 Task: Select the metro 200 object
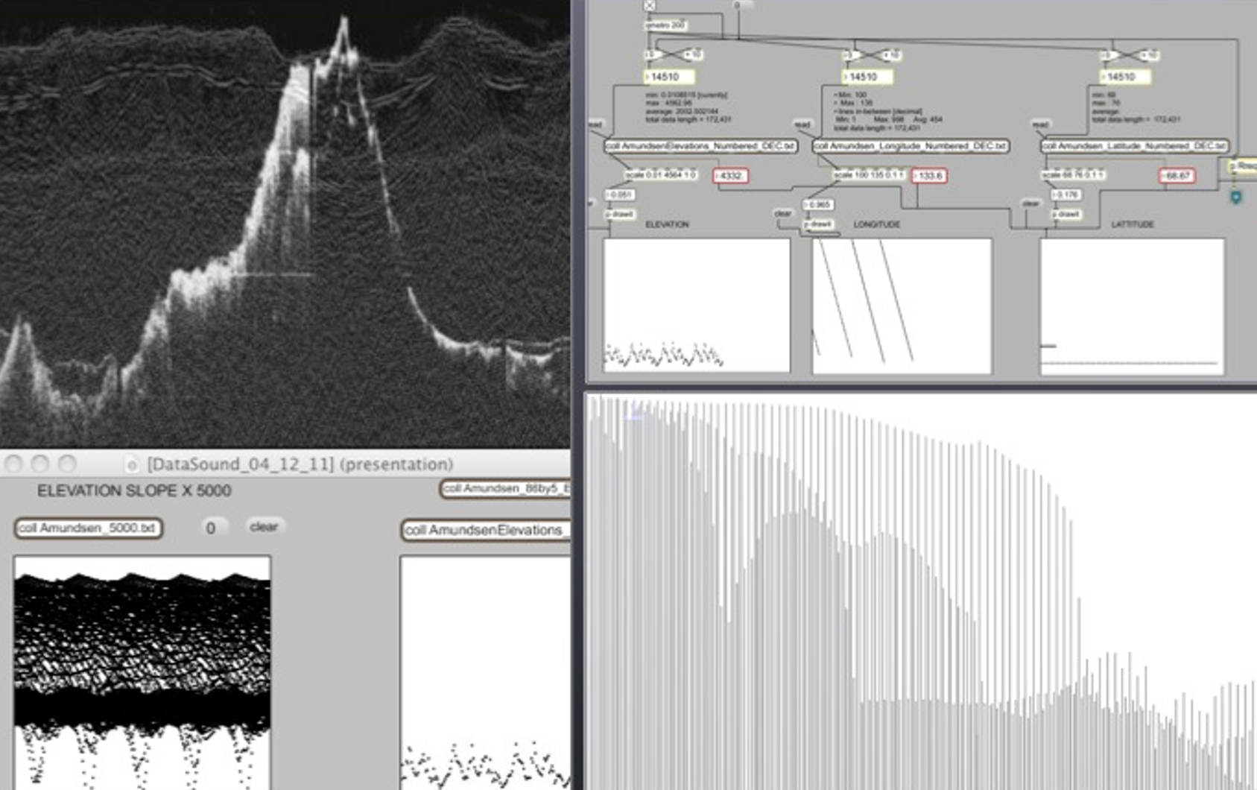click(x=666, y=25)
